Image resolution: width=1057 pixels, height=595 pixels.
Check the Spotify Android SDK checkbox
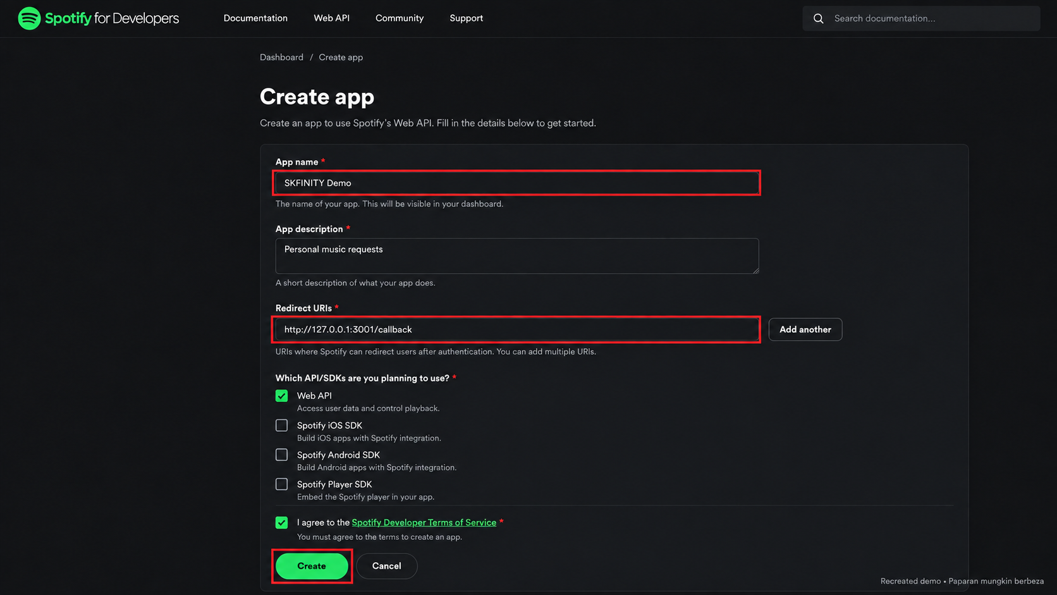tap(282, 455)
